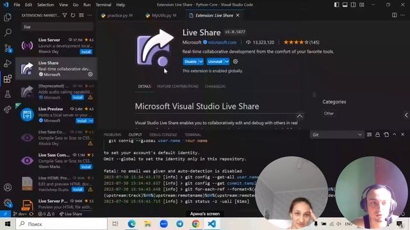
Task: Filter extensions with the funnel icon
Action: (65, 15)
